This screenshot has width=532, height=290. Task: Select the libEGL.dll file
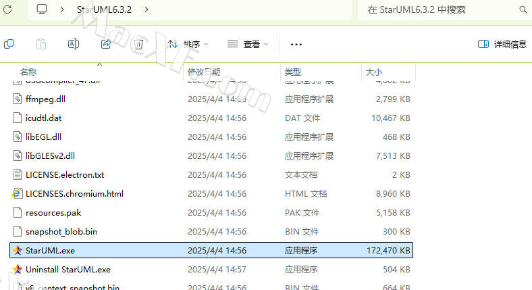click(x=43, y=137)
